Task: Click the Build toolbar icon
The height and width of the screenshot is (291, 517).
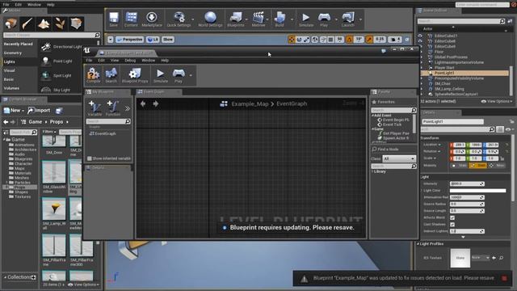Action: (280, 19)
